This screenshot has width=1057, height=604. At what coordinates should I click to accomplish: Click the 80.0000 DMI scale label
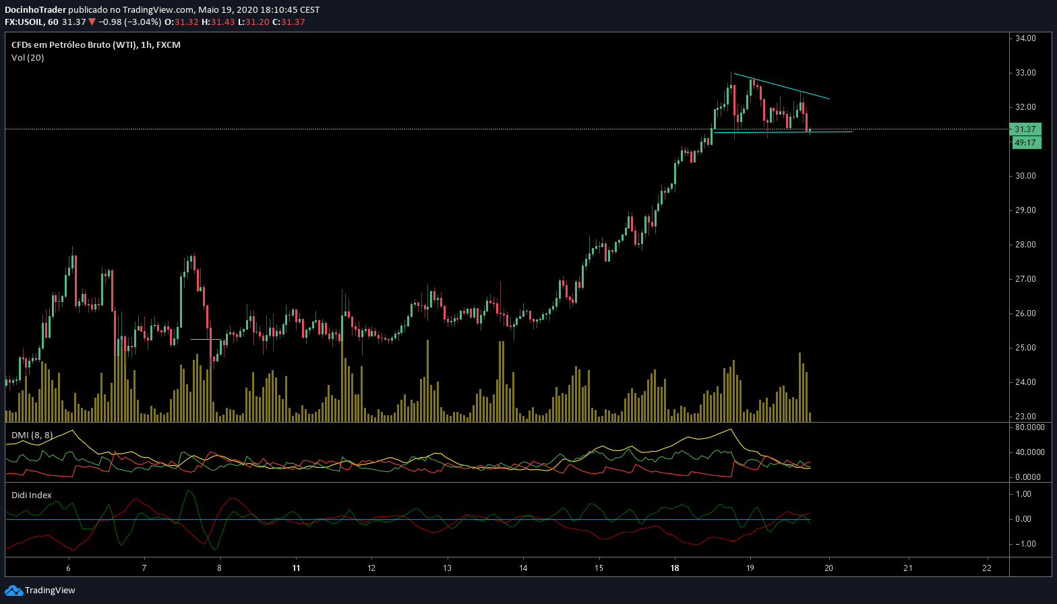click(x=1029, y=427)
